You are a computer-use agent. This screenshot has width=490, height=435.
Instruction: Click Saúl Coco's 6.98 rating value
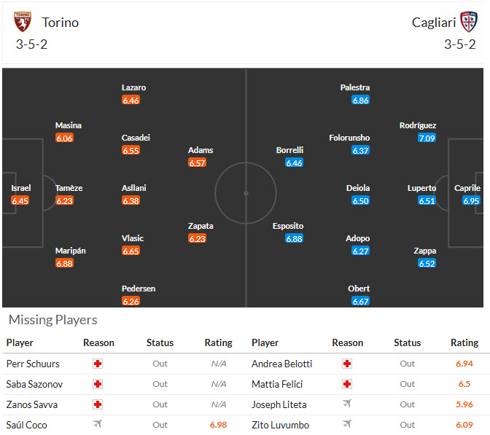click(x=218, y=425)
